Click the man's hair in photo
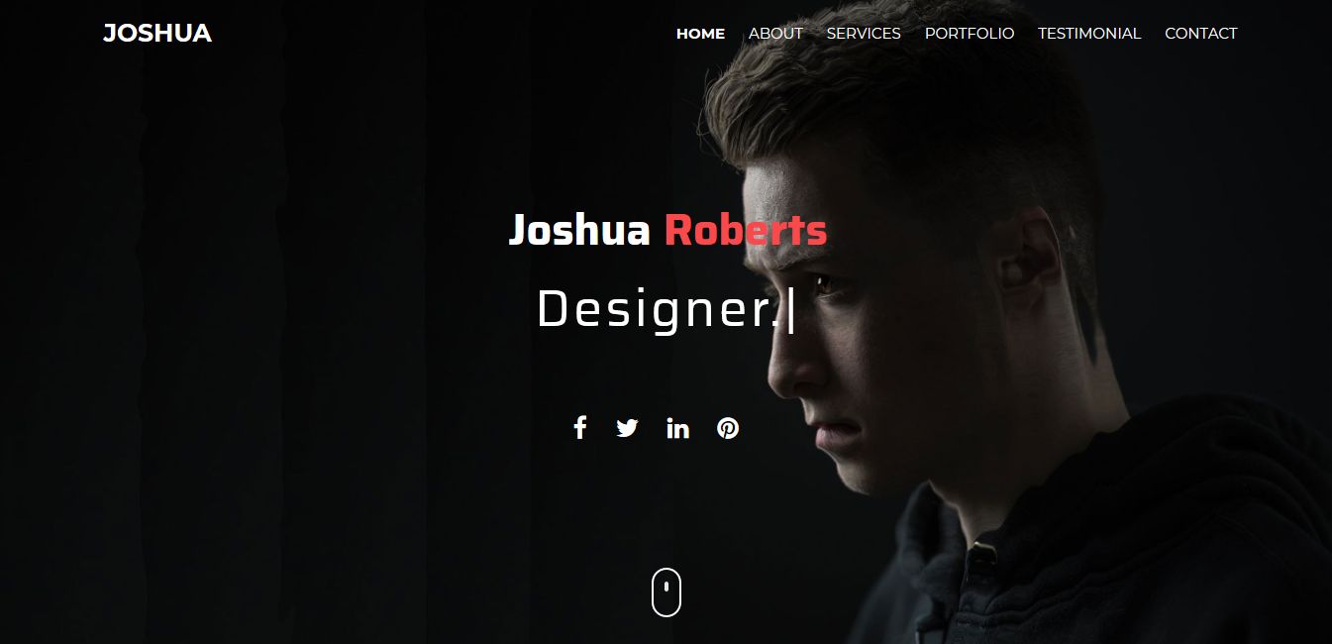This screenshot has height=644, width=1332. coord(911,99)
